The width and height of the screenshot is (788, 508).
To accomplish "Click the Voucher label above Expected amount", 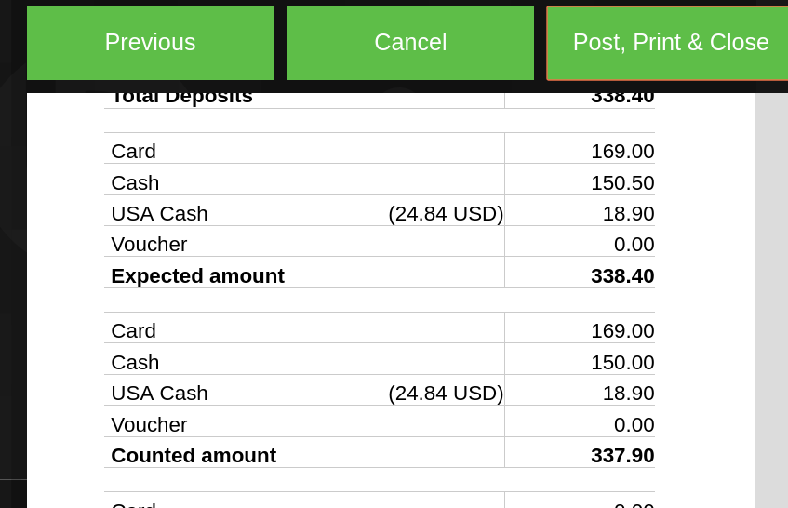I will [x=149, y=244].
